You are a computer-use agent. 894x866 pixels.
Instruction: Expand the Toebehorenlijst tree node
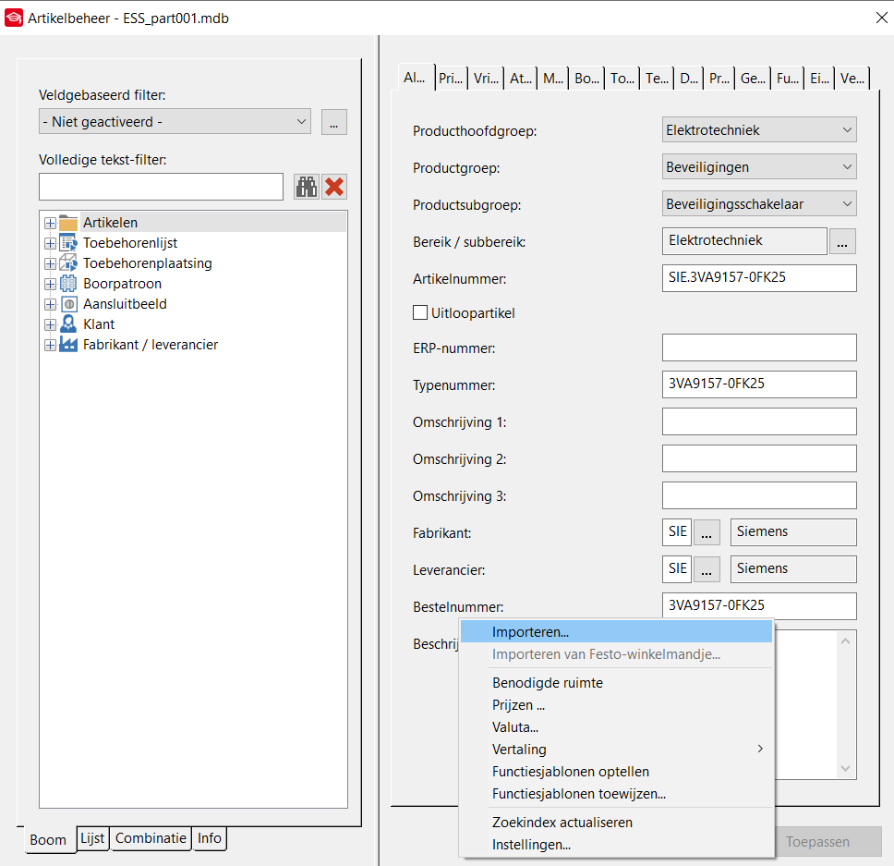click(50, 244)
